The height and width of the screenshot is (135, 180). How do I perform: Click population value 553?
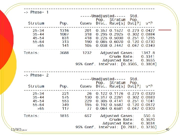tap(65, 101)
